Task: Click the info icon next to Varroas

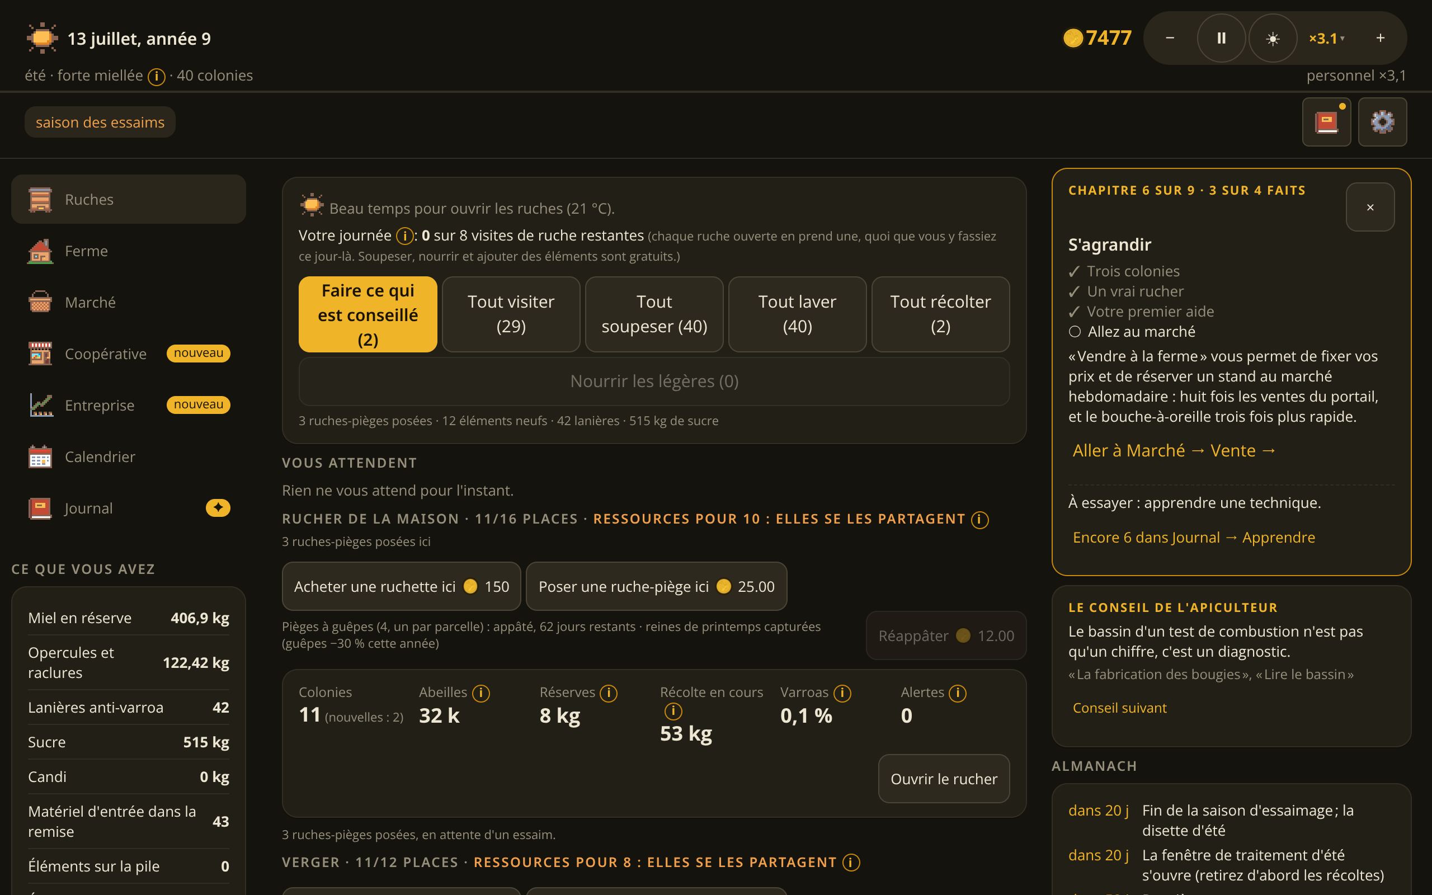Action: click(x=842, y=693)
